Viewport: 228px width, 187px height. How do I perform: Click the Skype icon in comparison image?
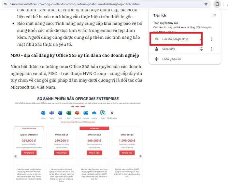coord(103,113)
